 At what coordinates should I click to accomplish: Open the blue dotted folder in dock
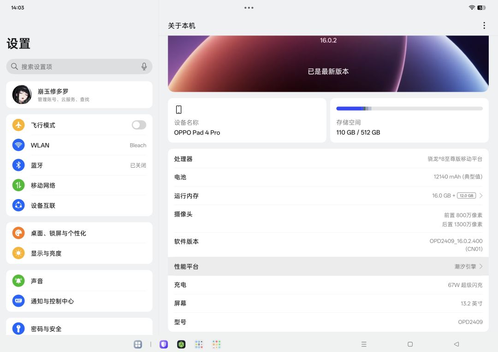click(199, 344)
